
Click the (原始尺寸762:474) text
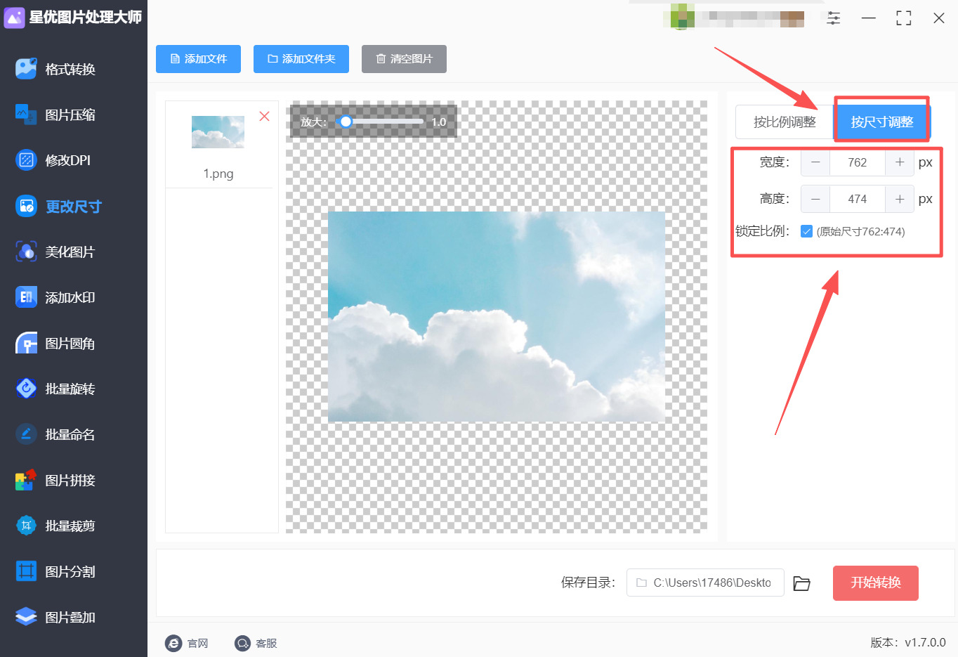(860, 231)
